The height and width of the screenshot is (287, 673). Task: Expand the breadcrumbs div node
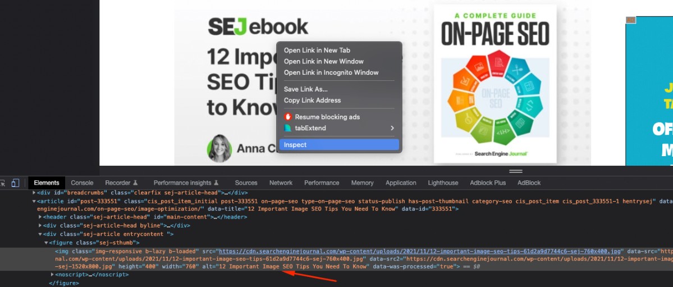[x=34, y=193]
